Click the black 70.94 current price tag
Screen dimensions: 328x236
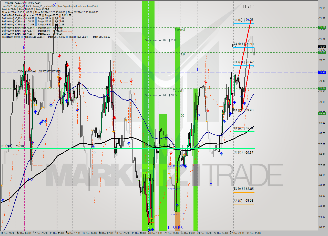tap(322, 47)
